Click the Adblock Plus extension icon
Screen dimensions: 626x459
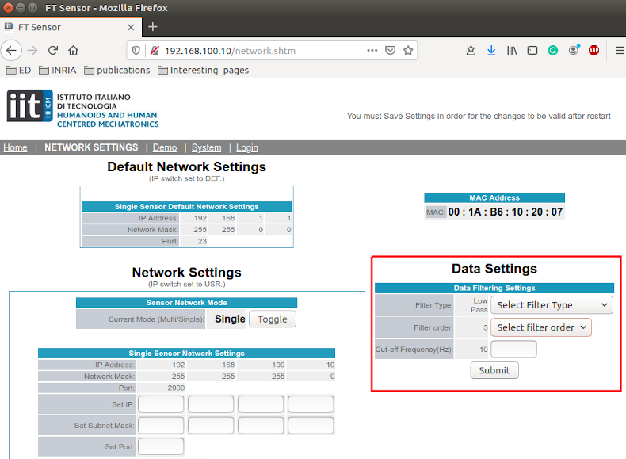(594, 50)
